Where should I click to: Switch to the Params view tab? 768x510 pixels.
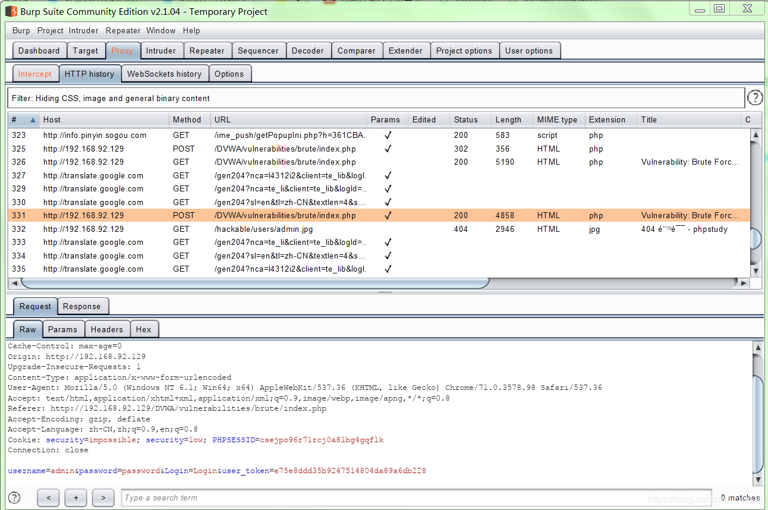(62, 329)
